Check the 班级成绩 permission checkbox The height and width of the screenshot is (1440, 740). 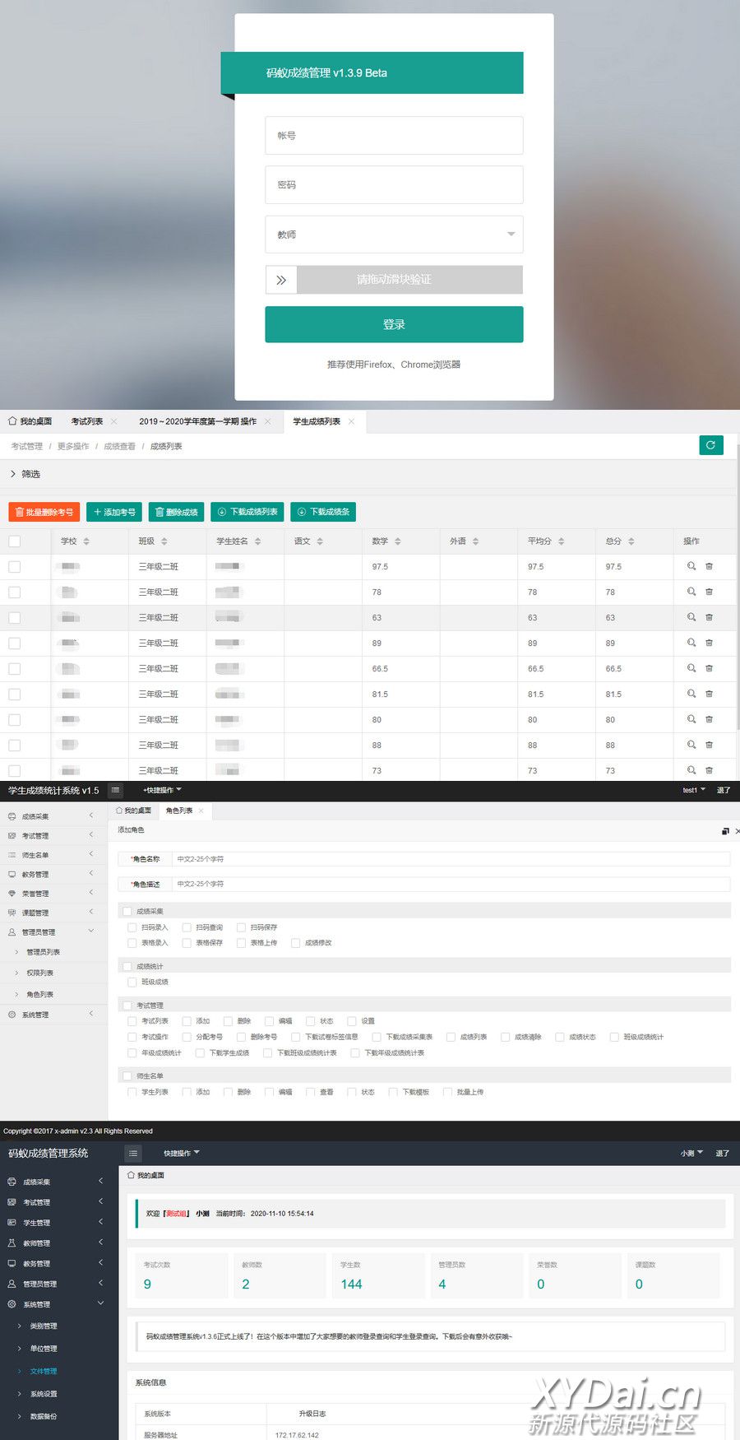click(132, 982)
